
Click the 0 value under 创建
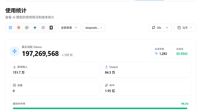[14, 91]
